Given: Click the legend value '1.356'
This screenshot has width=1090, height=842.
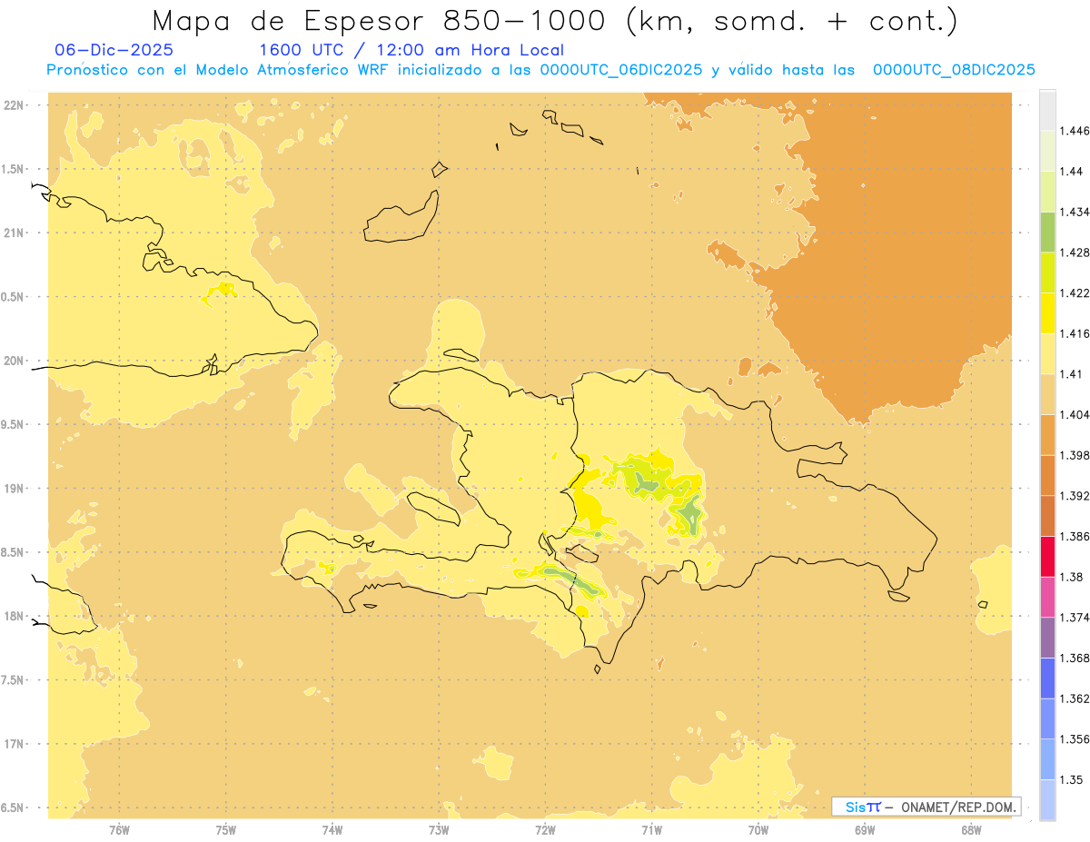Looking at the screenshot, I should [1075, 739].
